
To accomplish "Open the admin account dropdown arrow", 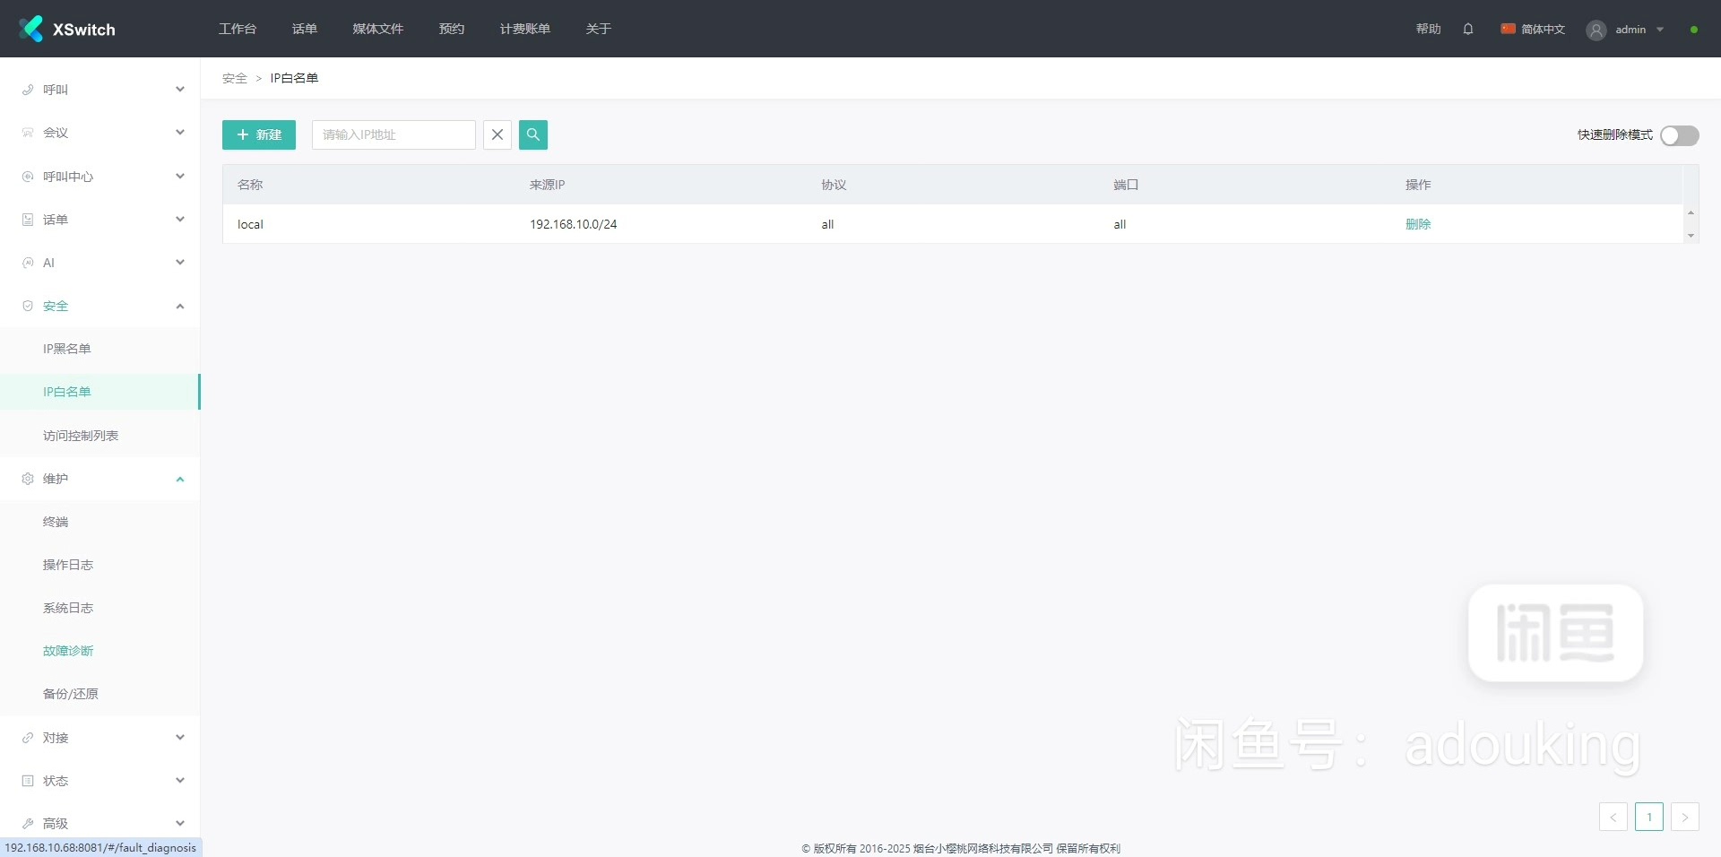I will [1660, 30].
